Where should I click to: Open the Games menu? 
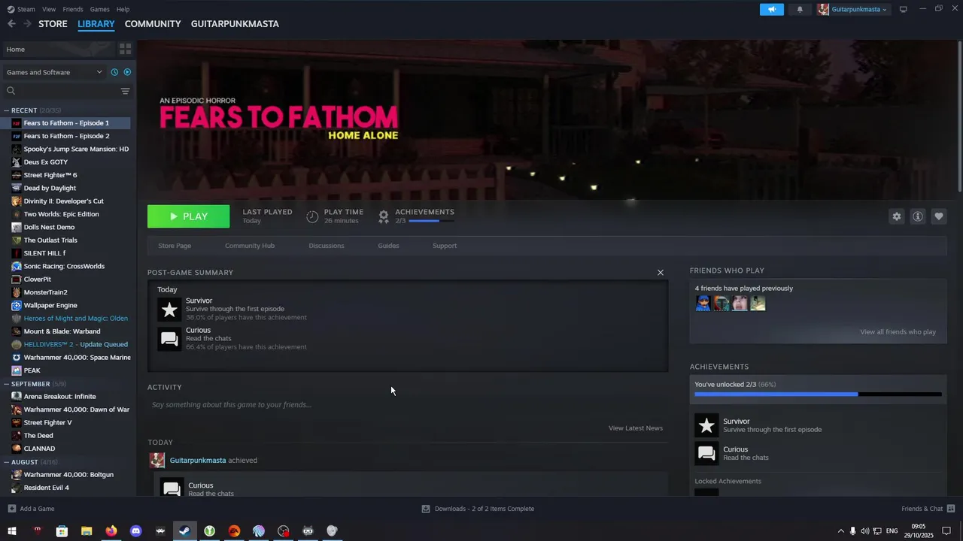pos(99,9)
